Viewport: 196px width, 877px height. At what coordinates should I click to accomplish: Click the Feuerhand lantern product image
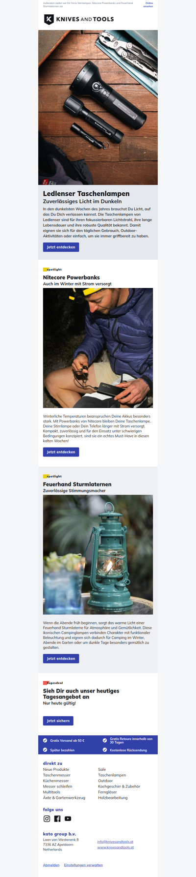point(98,554)
